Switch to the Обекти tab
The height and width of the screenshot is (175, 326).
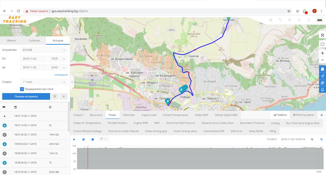pos(11,40)
